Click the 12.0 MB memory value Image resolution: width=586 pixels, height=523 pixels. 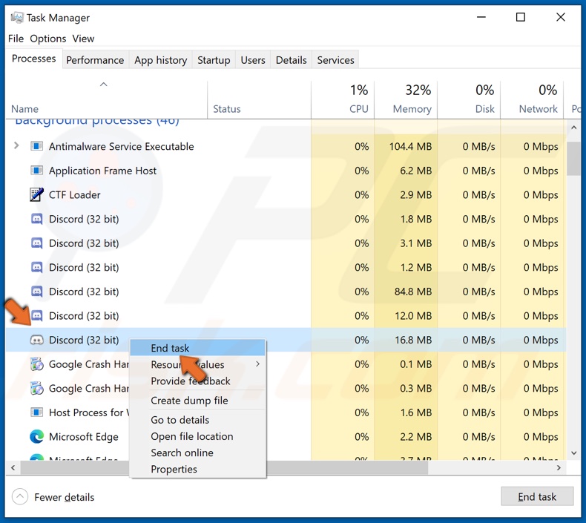(413, 316)
